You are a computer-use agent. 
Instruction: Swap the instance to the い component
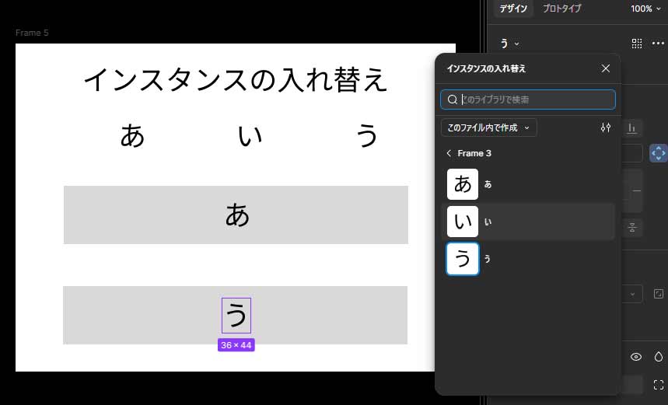click(463, 222)
